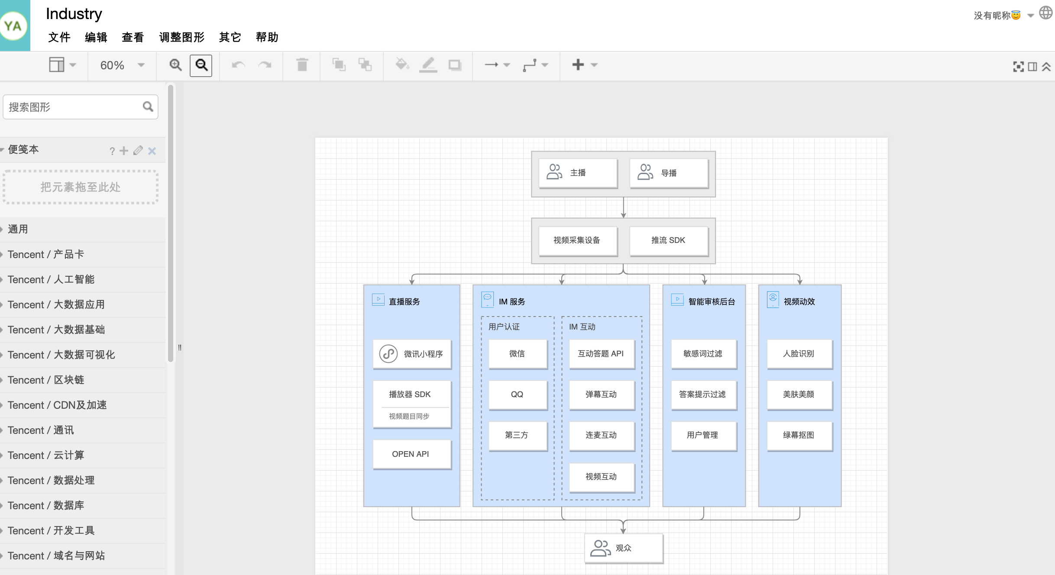Expand Tencent / 区块链 category

[x=82, y=380]
